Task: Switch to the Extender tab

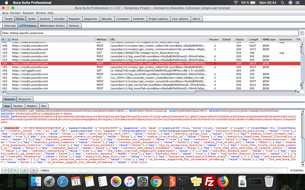Action: tap(139, 19)
